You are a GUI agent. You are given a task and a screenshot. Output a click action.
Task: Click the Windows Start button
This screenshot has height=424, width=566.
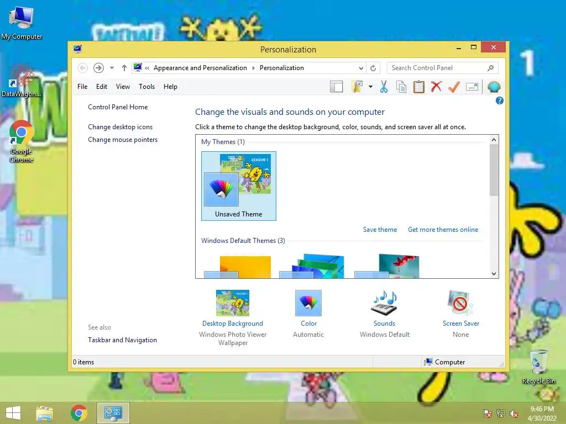tap(13, 413)
